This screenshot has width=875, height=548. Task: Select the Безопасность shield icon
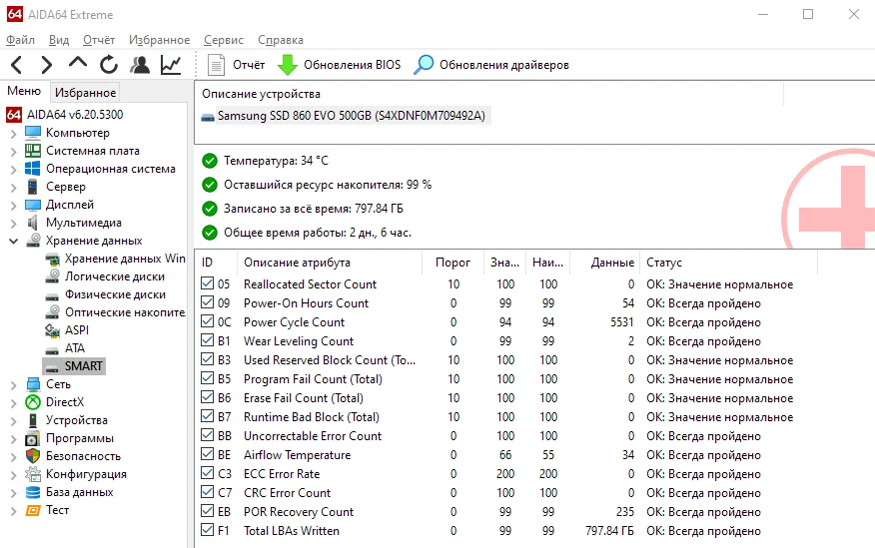coord(33,456)
